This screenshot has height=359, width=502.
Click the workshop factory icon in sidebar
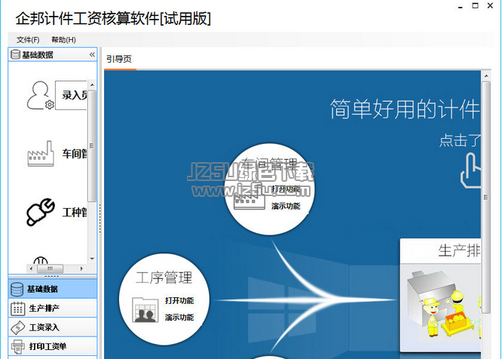[x=41, y=154]
